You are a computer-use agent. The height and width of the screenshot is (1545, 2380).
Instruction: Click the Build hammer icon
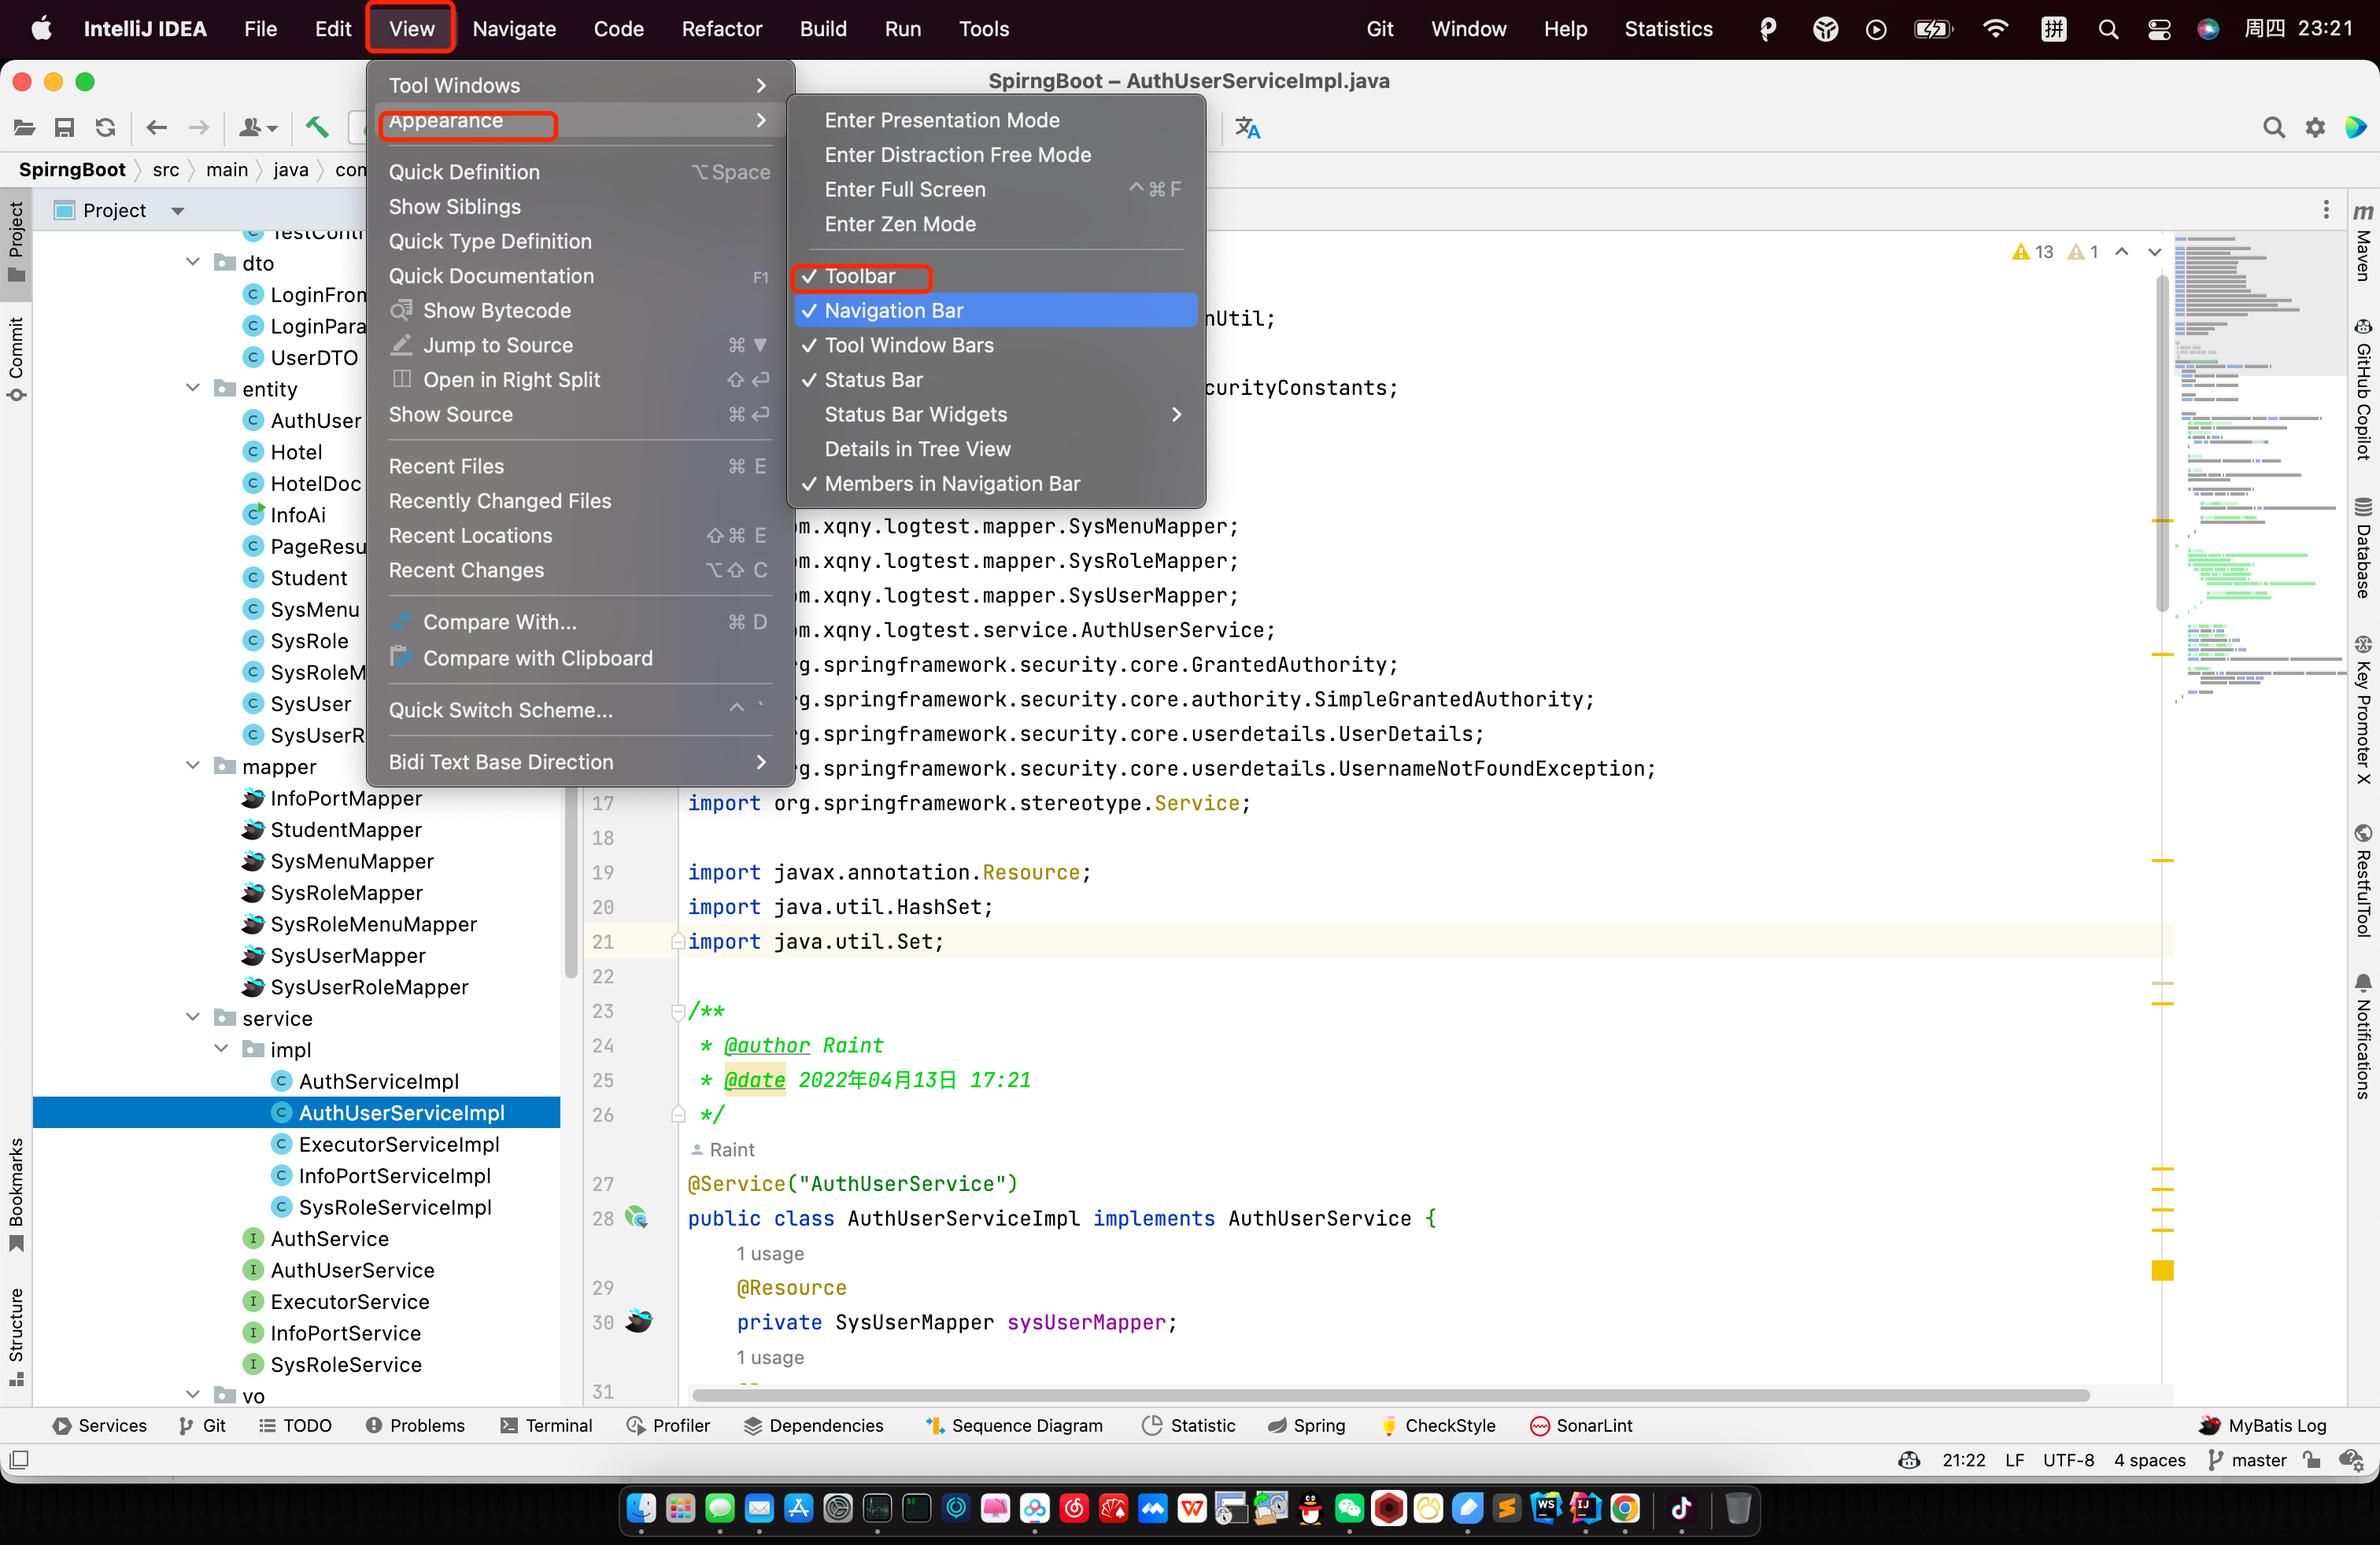[317, 128]
